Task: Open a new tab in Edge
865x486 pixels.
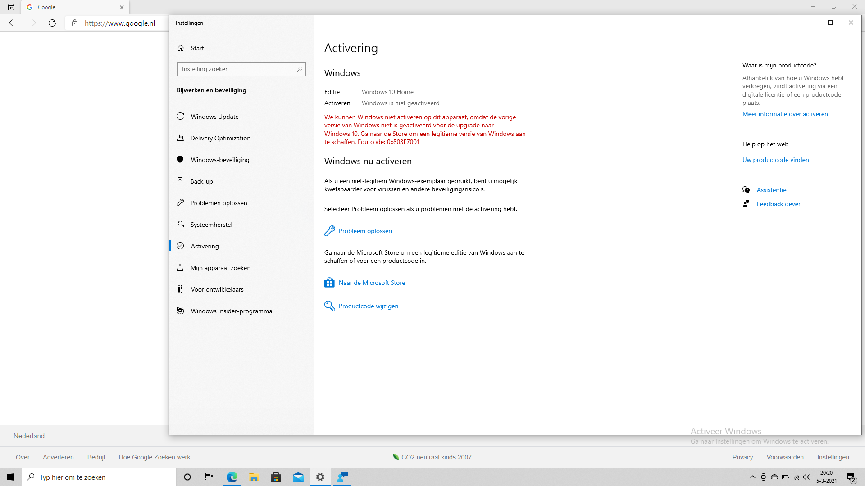Action: pos(137,7)
